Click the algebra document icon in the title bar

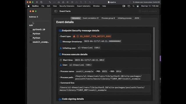pyautogui.click(x=109, y=2)
